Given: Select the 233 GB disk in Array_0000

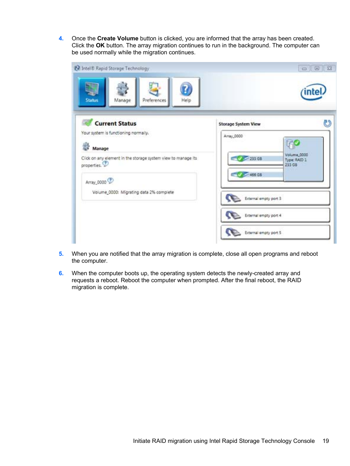Looking at the screenshot, I should 256,159.
